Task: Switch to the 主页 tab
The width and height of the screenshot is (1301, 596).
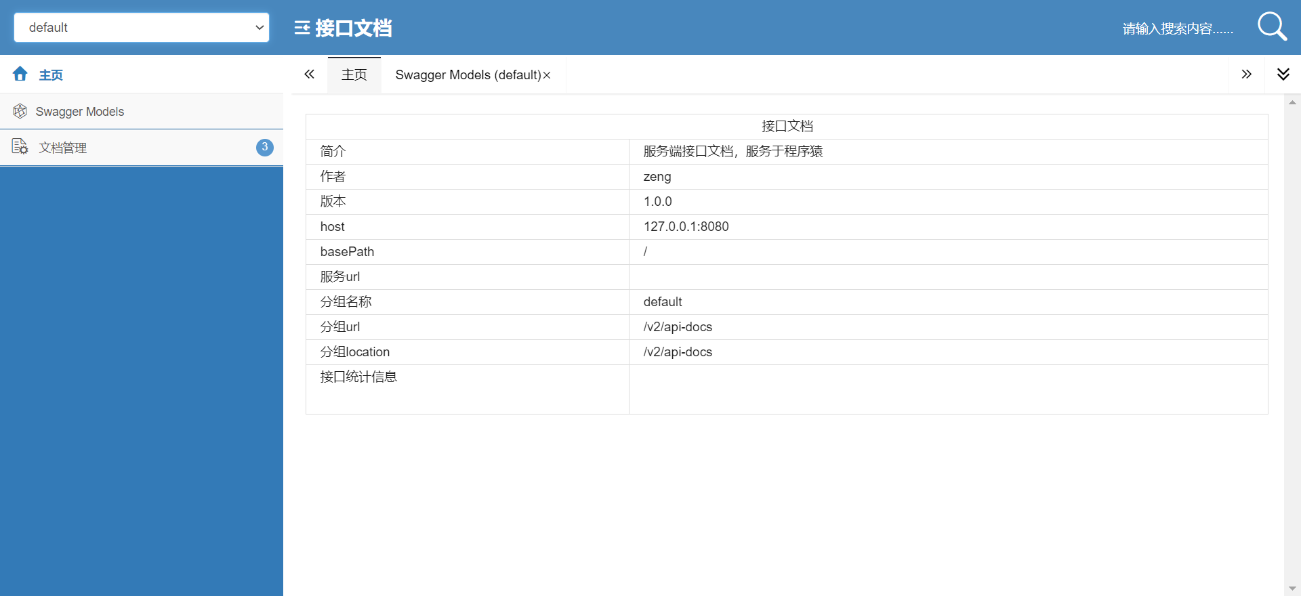Action: point(354,74)
